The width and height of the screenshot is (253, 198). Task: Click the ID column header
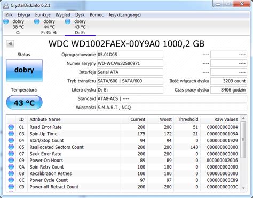pos(21,119)
